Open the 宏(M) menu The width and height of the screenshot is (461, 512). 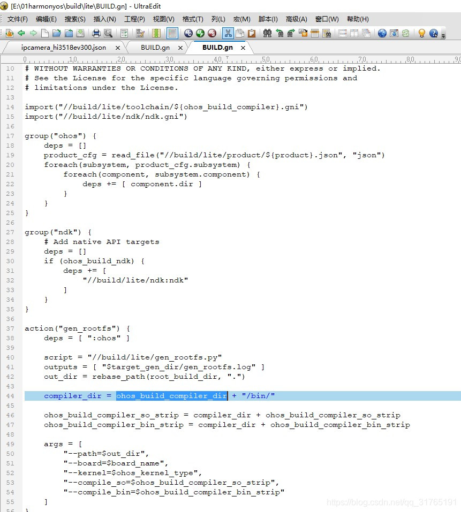pos(242,19)
